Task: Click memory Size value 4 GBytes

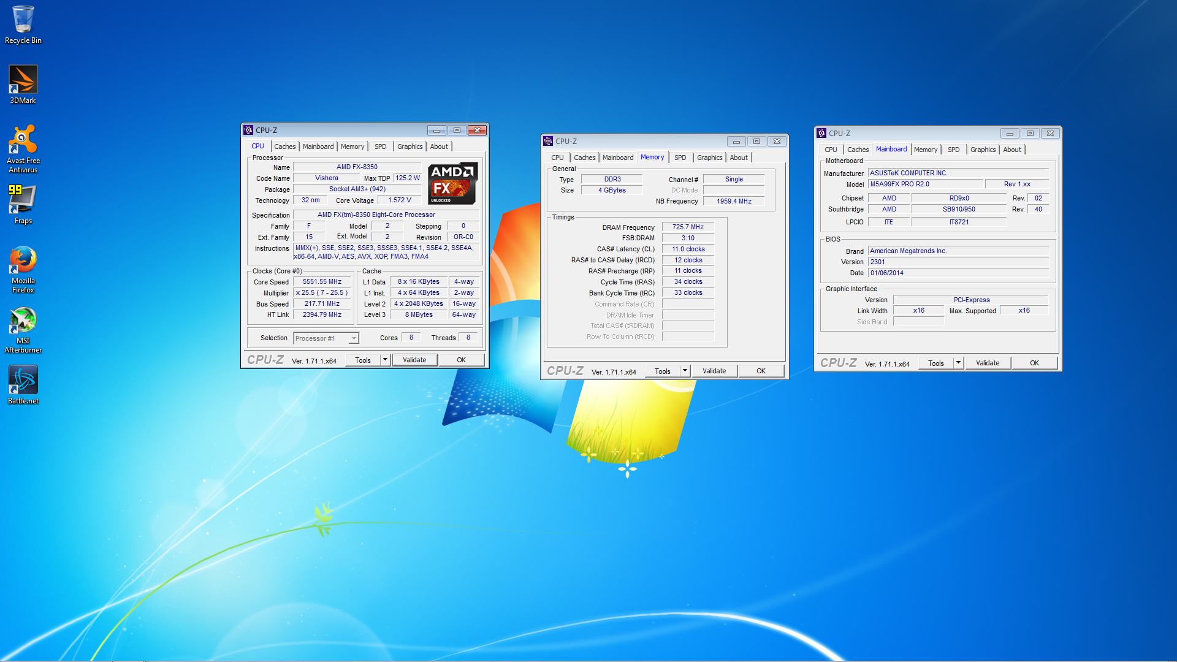Action: 612,190
